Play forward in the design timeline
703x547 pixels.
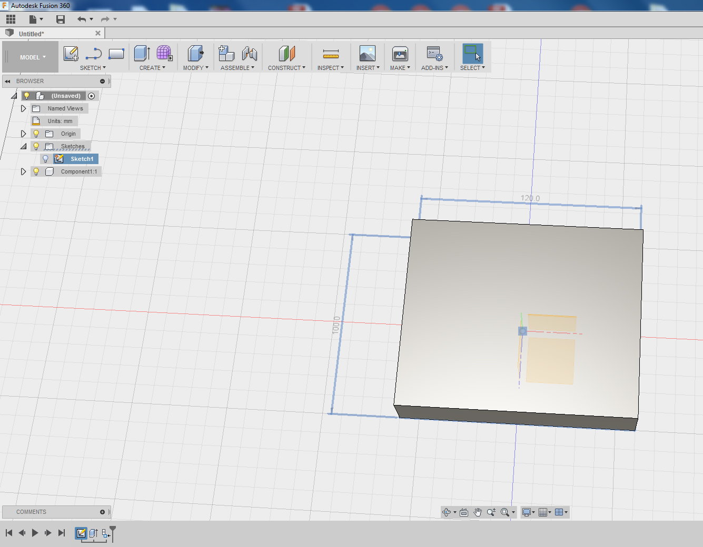(35, 533)
